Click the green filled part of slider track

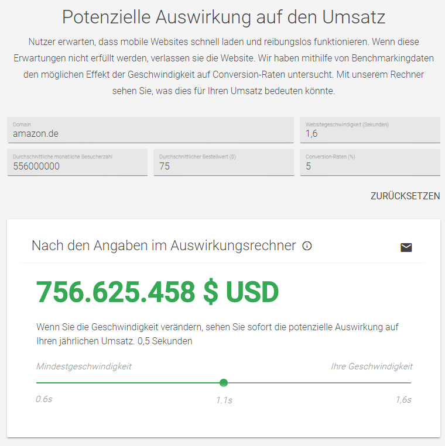tap(129, 383)
